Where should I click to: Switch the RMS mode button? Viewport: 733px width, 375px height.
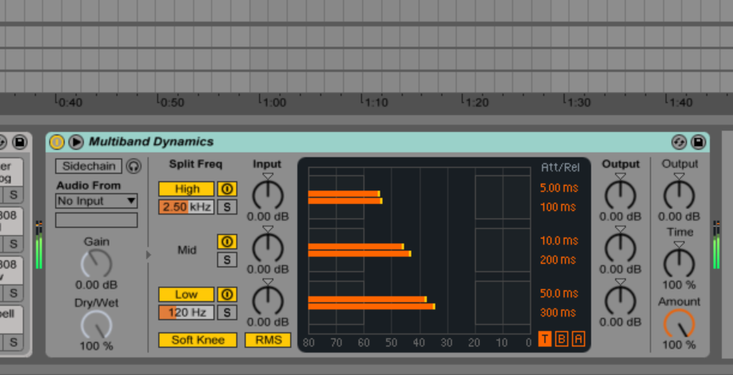tap(267, 340)
